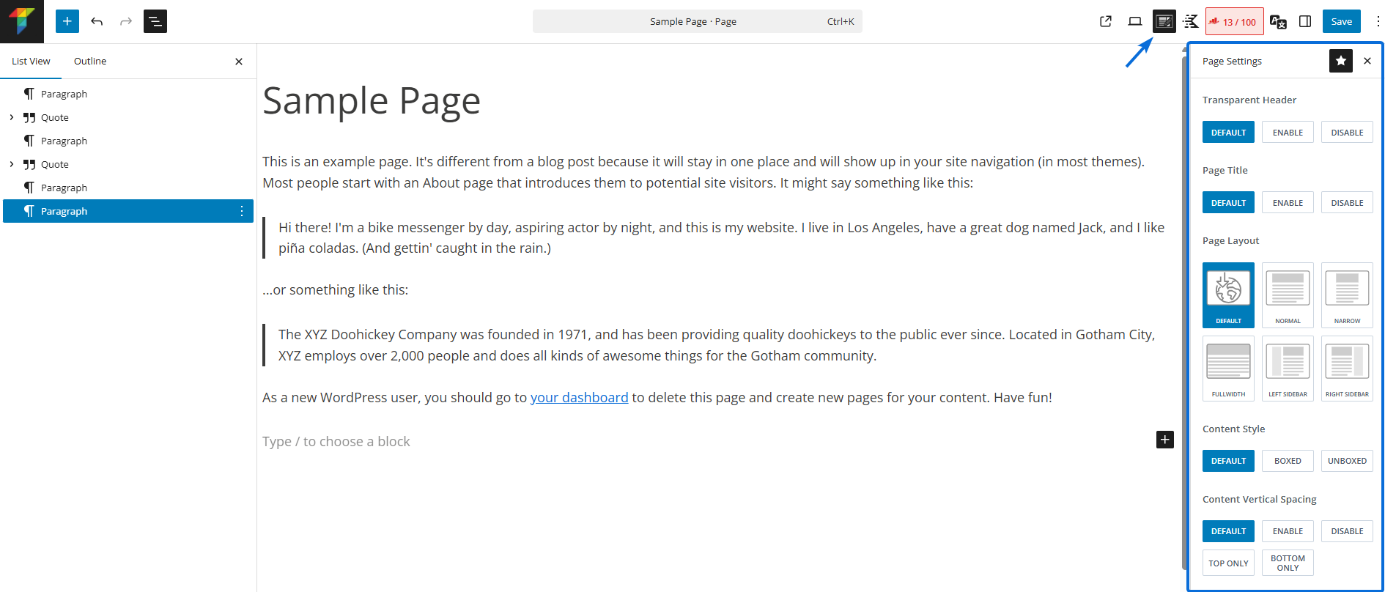Save the page
Viewport: 1385px width, 592px height.
[1341, 21]
